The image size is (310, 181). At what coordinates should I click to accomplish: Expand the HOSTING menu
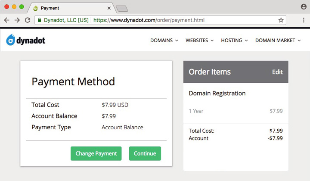click(234, 41)
